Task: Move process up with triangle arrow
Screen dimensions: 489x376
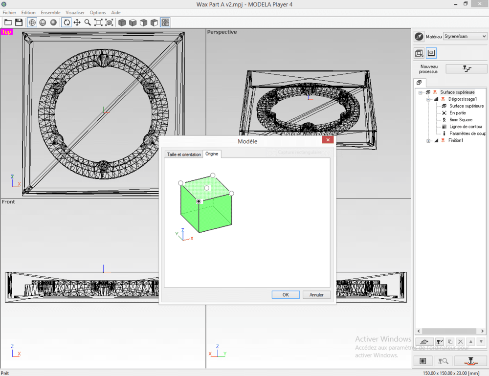Action: tap(471, 342)
